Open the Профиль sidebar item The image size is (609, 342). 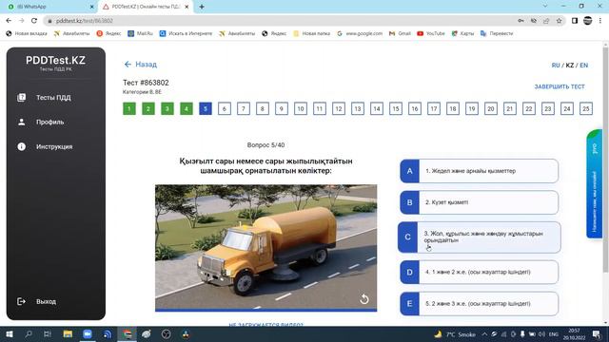point(49,123)
